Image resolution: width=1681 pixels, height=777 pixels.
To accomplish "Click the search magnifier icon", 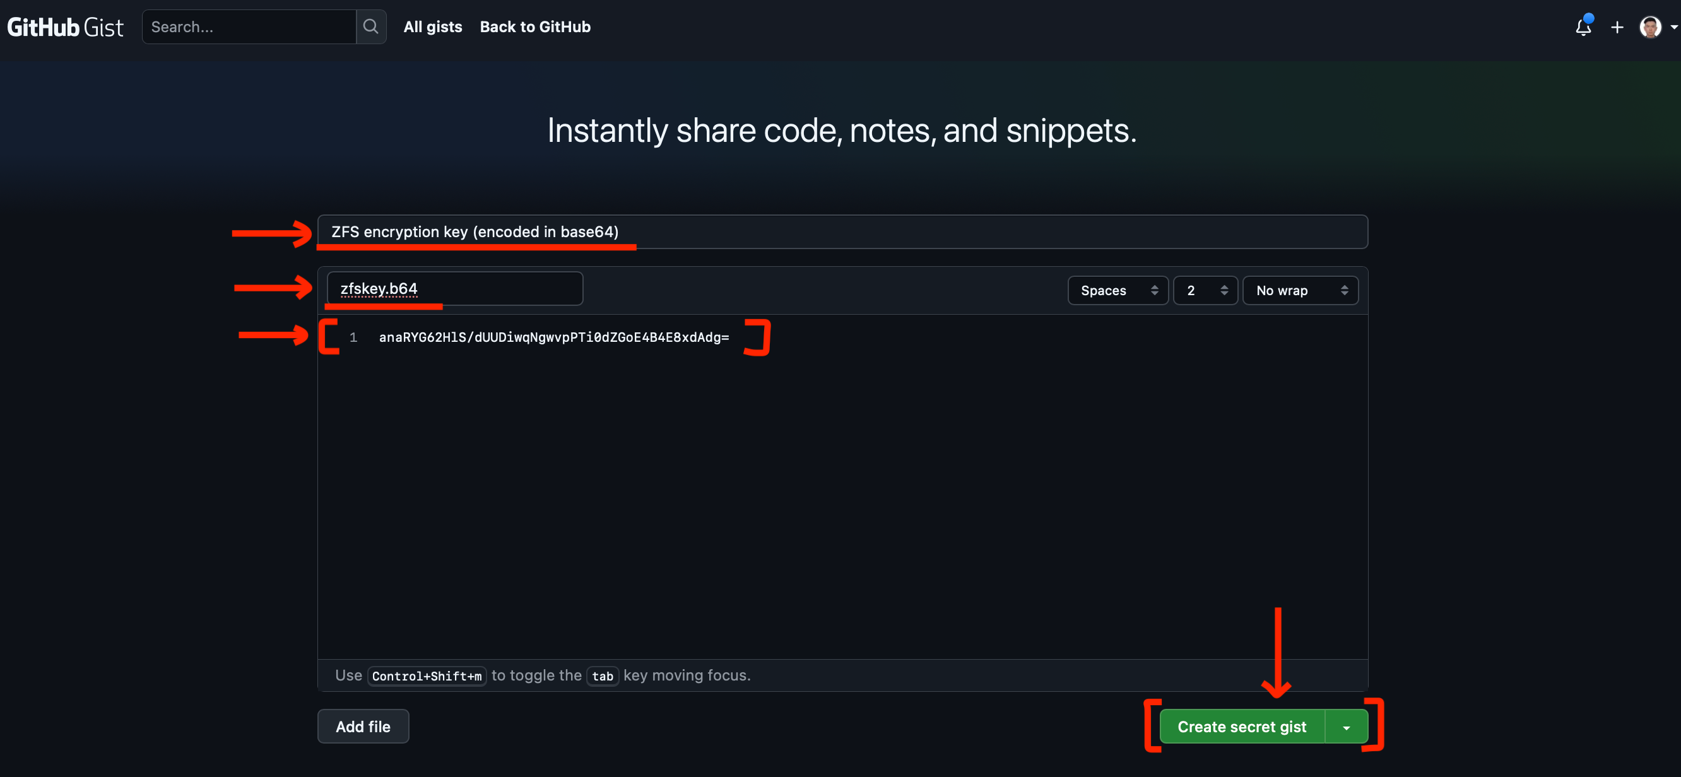I will [x=370, y=26].
